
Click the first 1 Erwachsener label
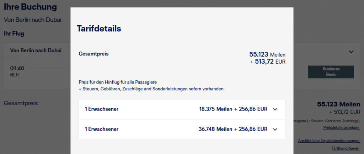(101, 109)
